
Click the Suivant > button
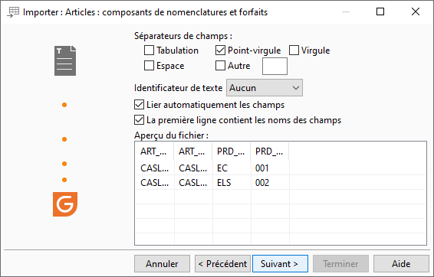click(280, 264)
